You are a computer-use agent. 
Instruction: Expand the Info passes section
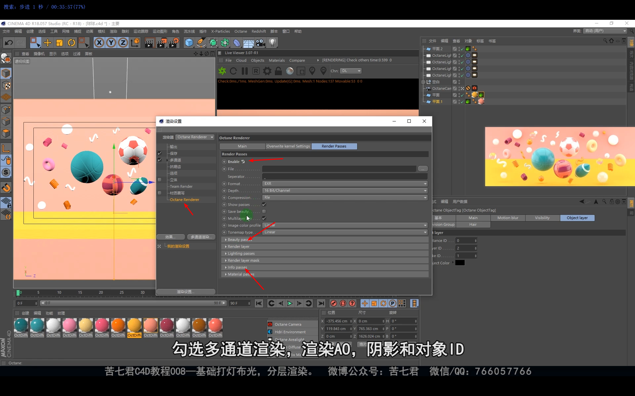pos(237,267)
